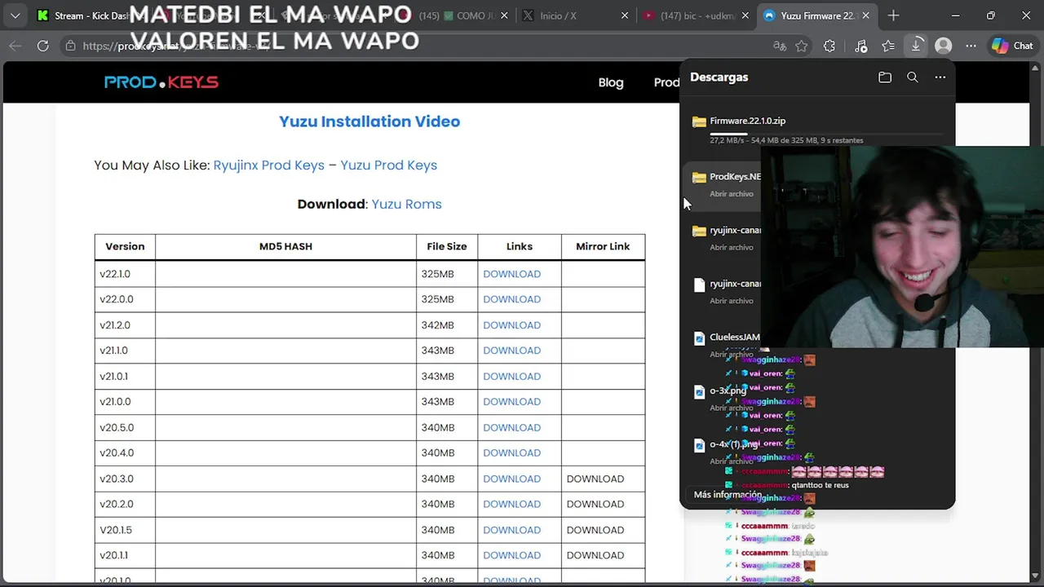Click the second ryujinx-canary file icon
The image size is (1044, 587).
[x=699, y=285]
